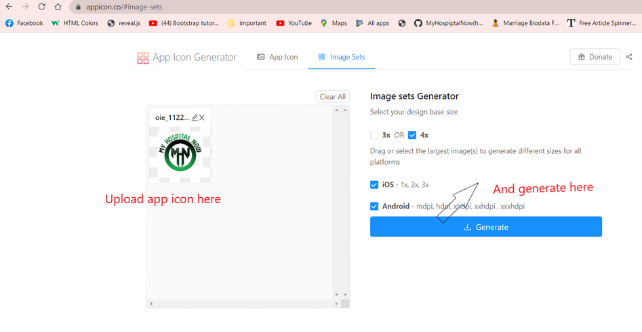Image resolution: width=642 pixels, height=332 pixels.
Task: Click the share icon beside Donate
Action: (630, 57)
